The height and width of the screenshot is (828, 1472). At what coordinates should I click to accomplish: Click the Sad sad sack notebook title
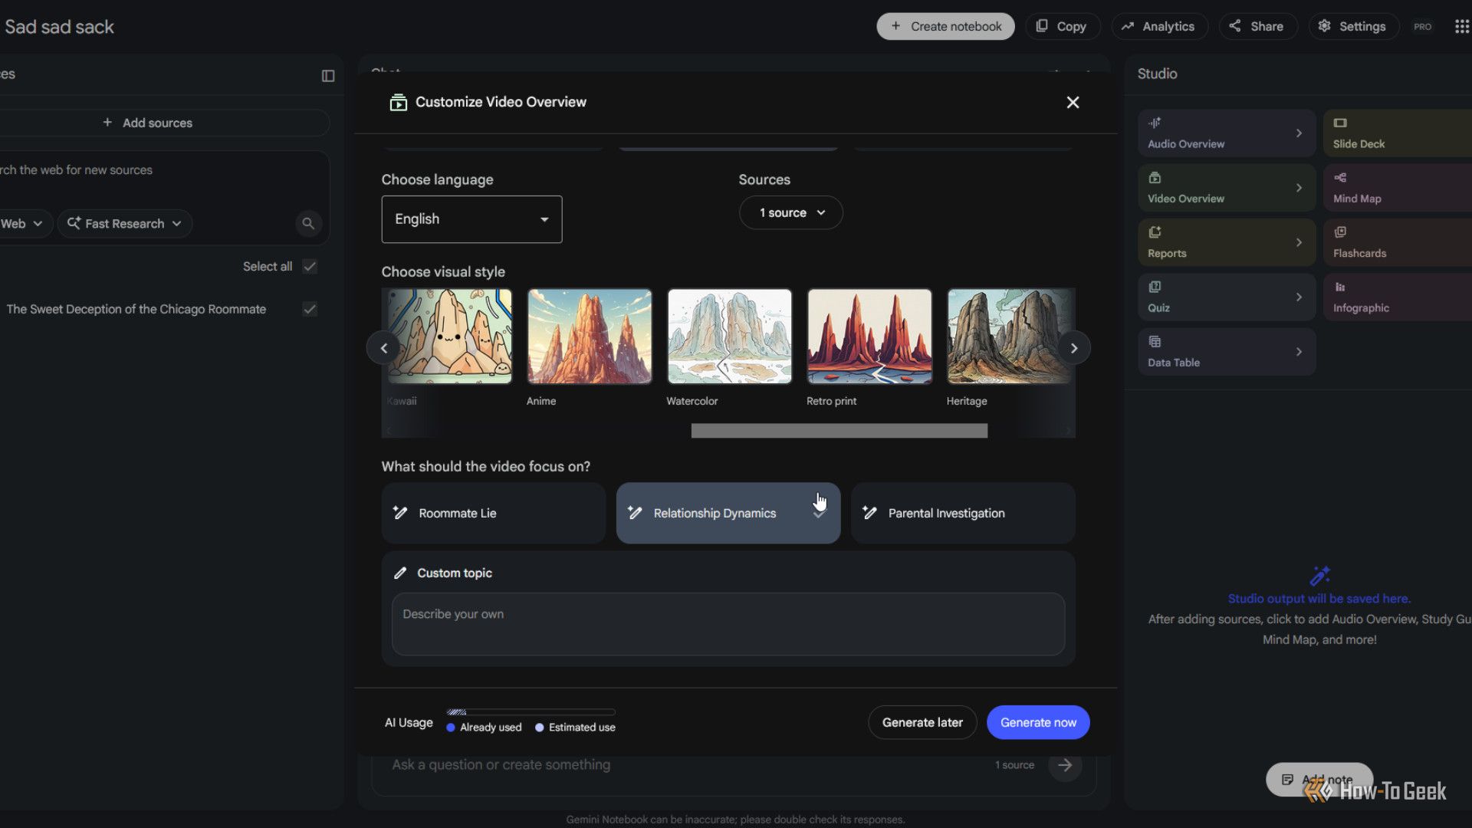pos(59,27)
